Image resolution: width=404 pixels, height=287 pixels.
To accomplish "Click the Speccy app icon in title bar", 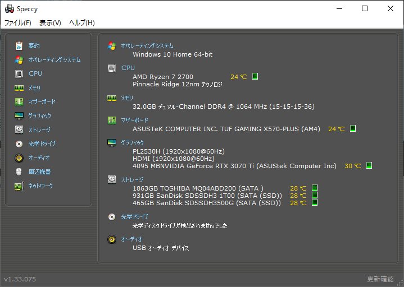I will click(10, 9).
